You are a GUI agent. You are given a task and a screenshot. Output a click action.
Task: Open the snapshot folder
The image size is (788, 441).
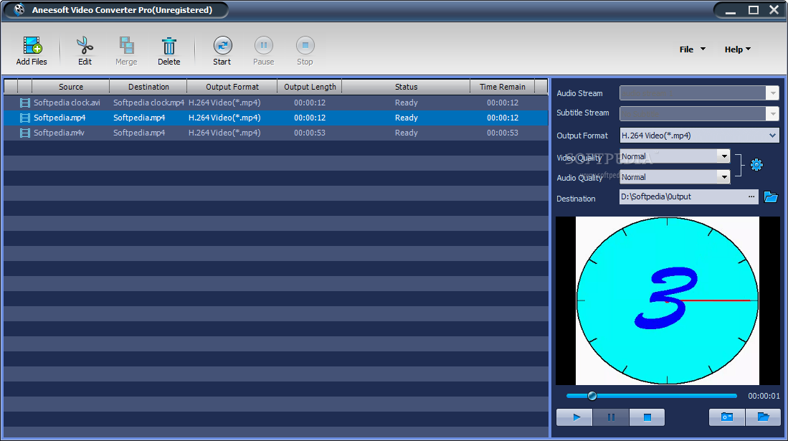(763, 417)
